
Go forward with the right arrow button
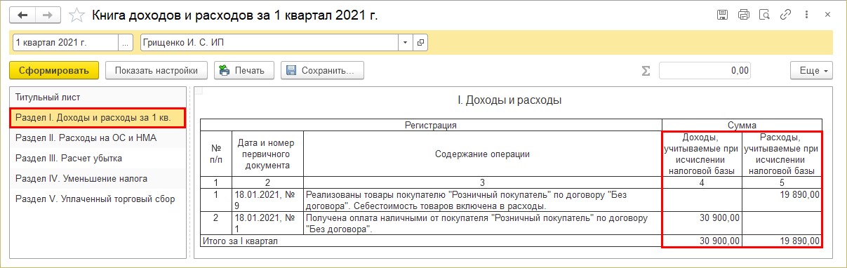[x=46, y=15]
